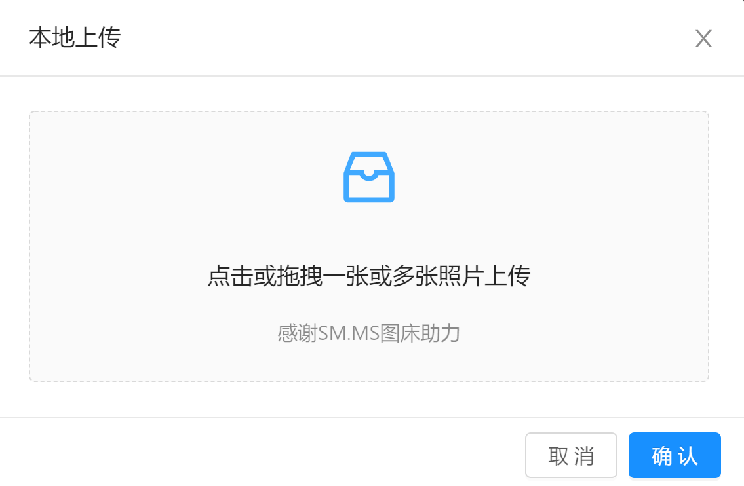Click the footer area beside 取消
Screen dimensions: 744x486
[261, 453]
